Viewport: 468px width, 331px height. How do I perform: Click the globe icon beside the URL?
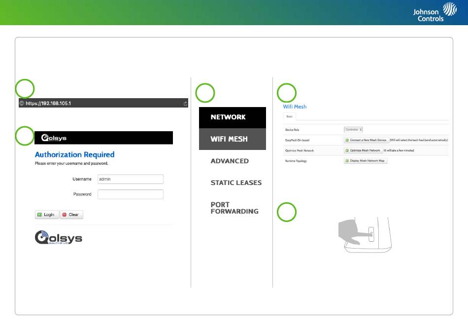22,104
